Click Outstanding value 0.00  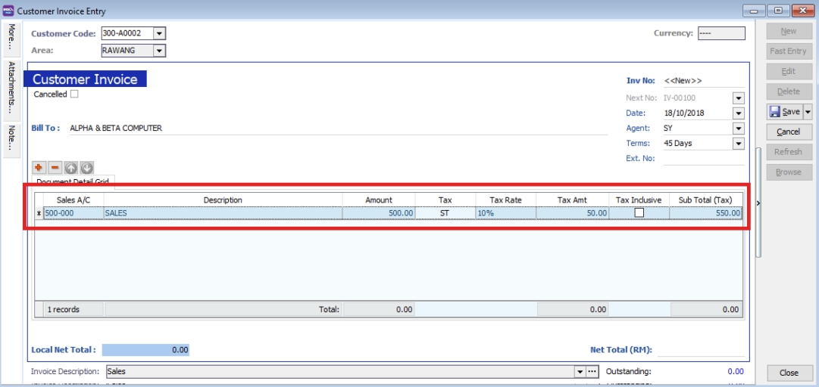[x=735, y=371]
